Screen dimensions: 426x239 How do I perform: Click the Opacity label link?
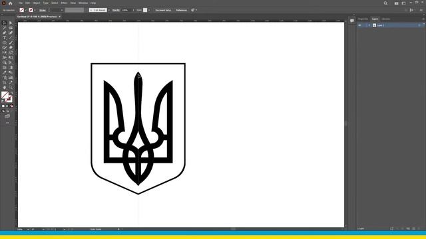click(116, 10)
